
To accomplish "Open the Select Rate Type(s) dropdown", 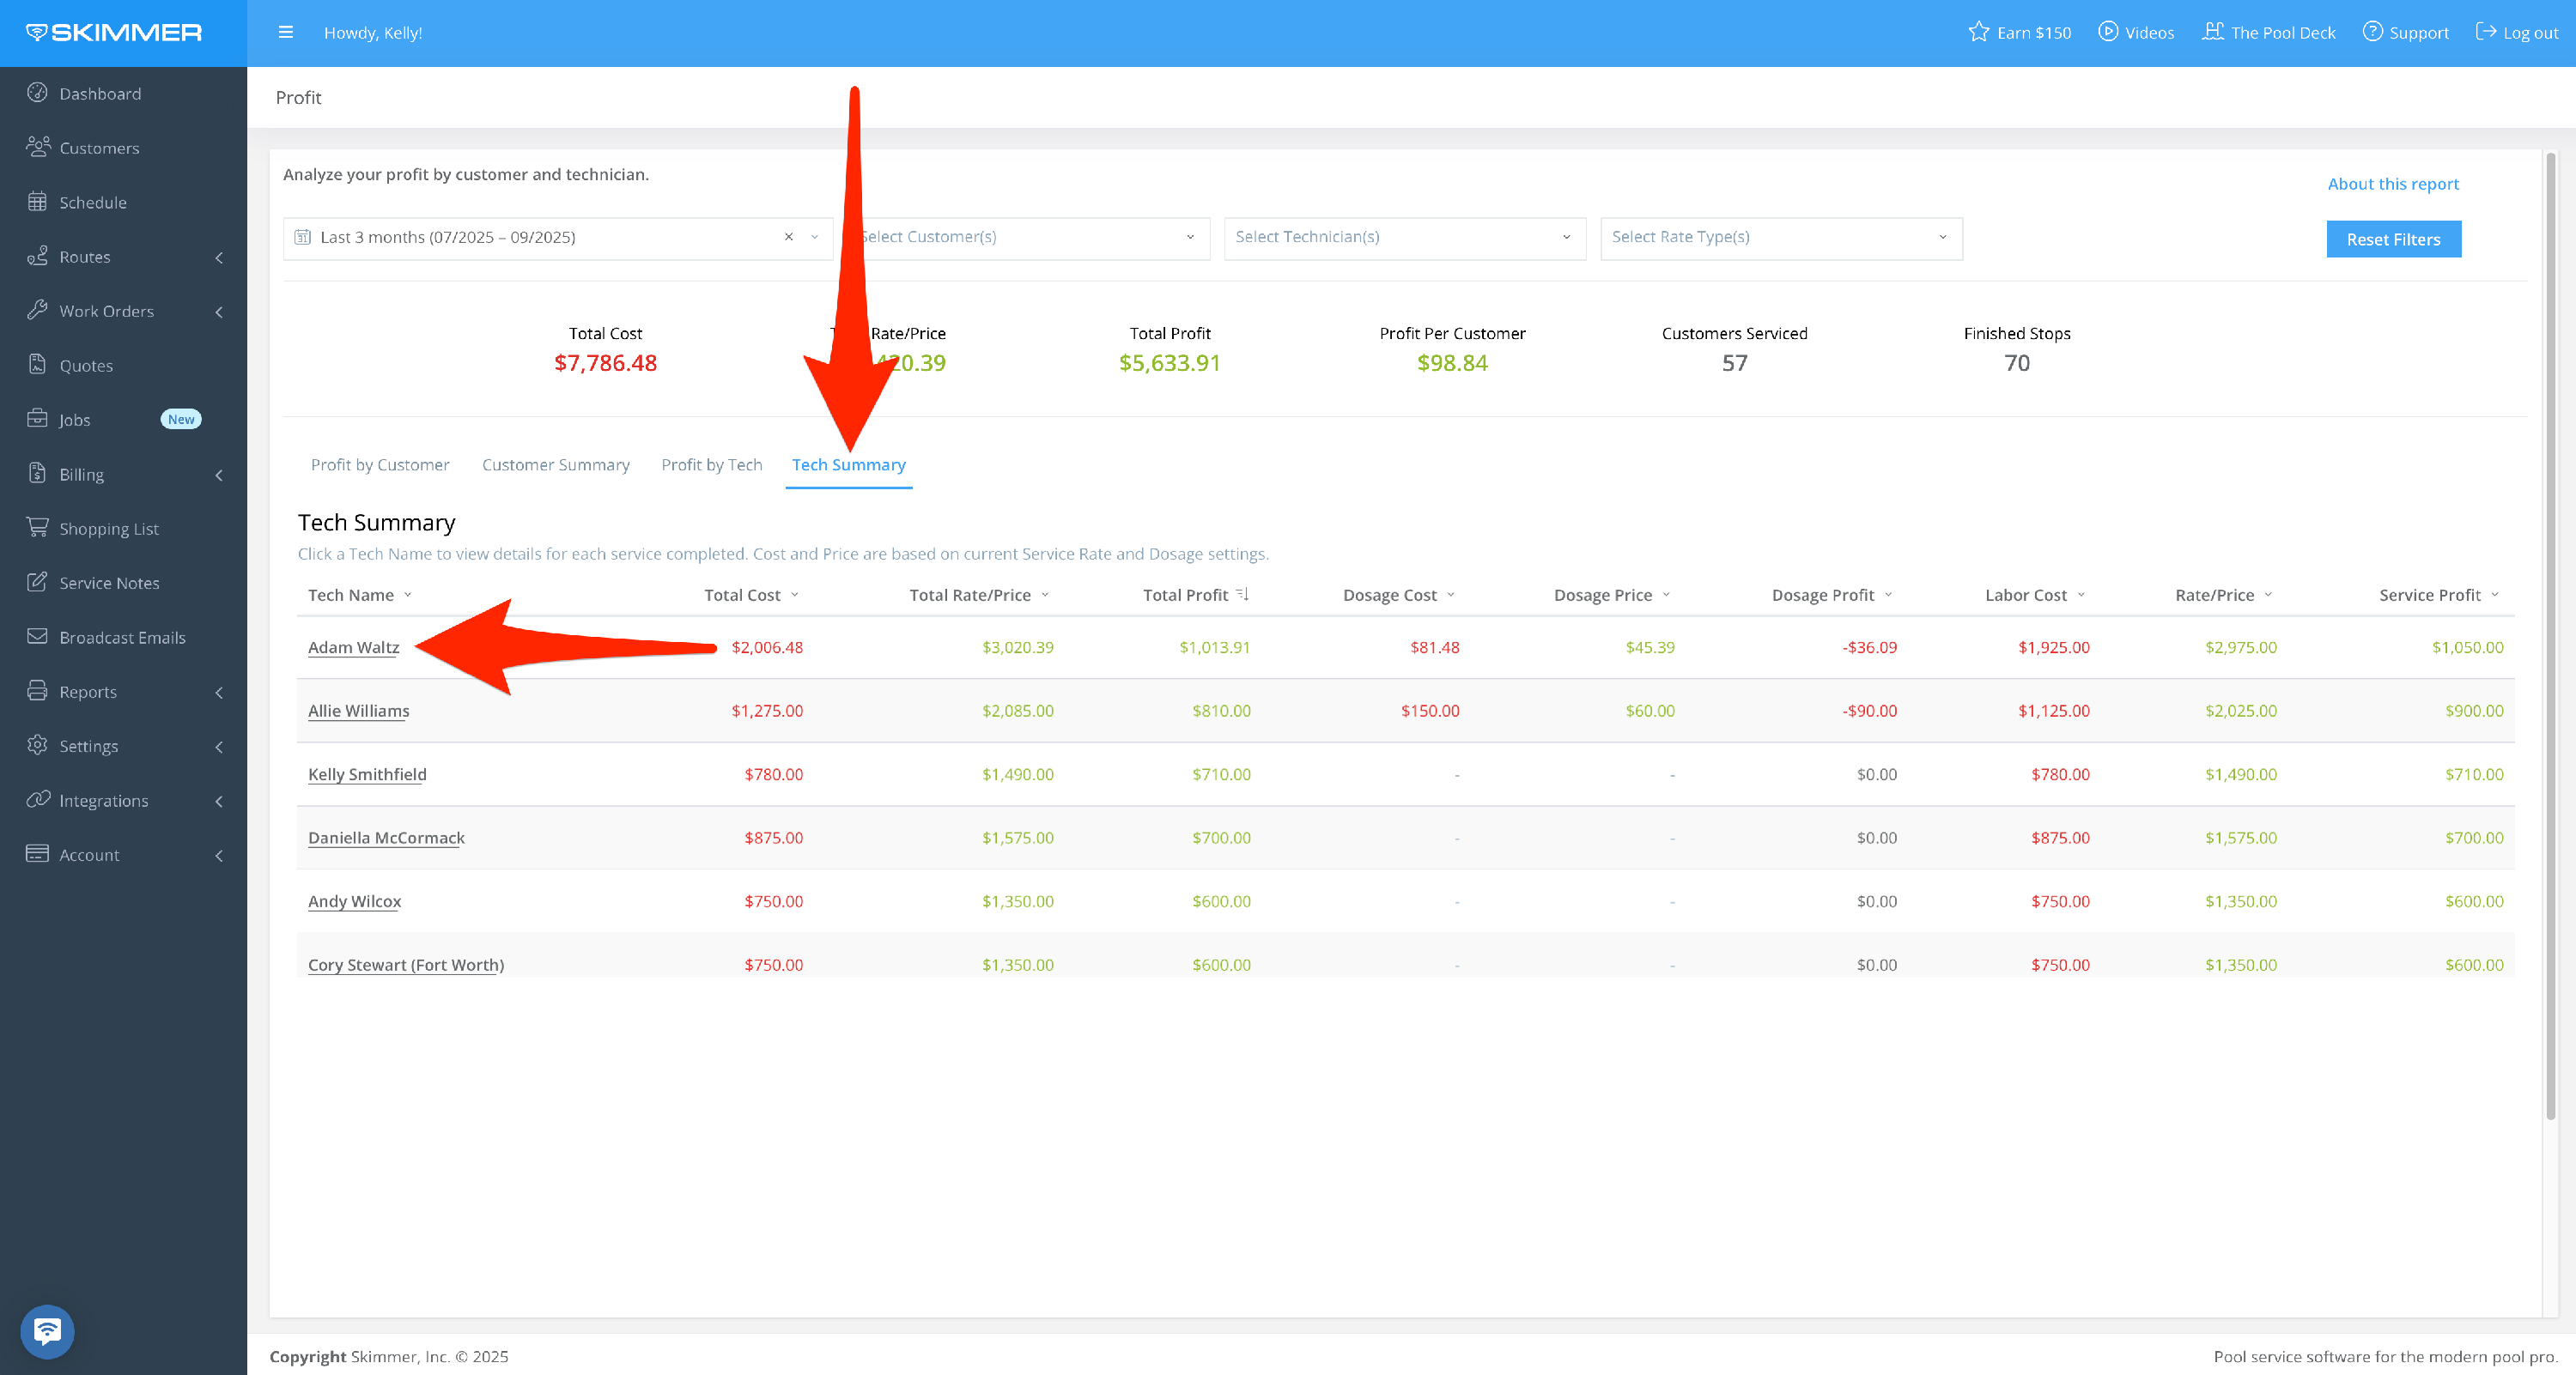I will coord(1780,237).
